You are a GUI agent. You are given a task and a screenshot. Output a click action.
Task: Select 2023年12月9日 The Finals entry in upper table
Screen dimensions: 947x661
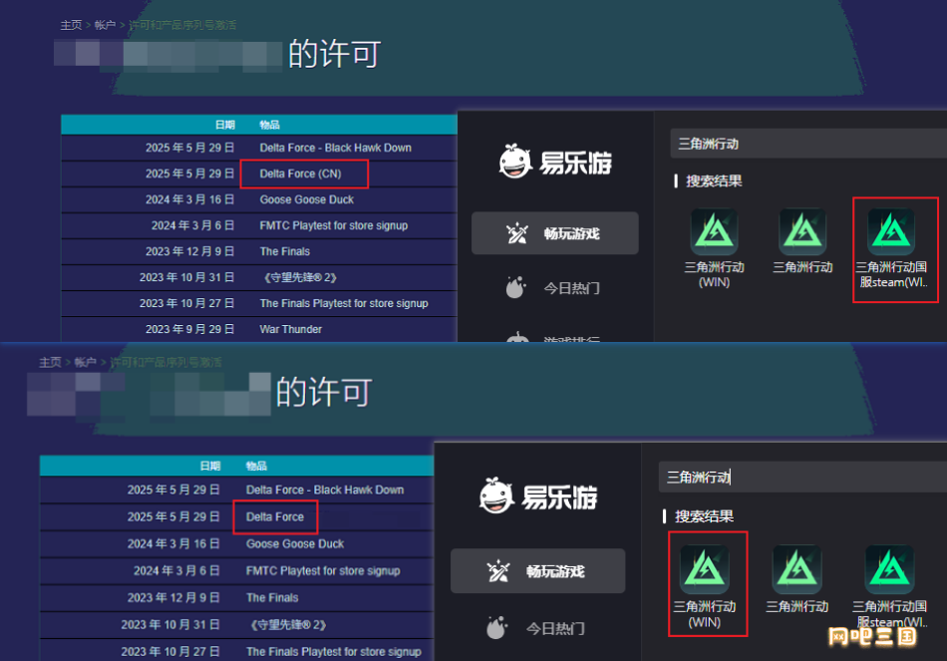284,251
